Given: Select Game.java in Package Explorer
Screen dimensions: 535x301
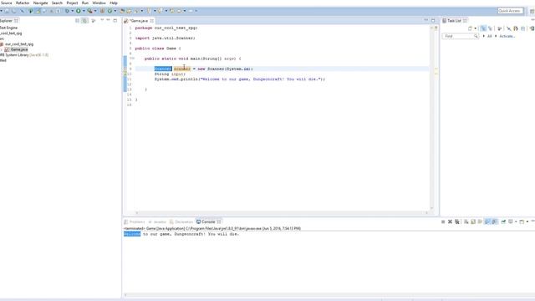Looking at the screenshot, I should click(19, 49).
